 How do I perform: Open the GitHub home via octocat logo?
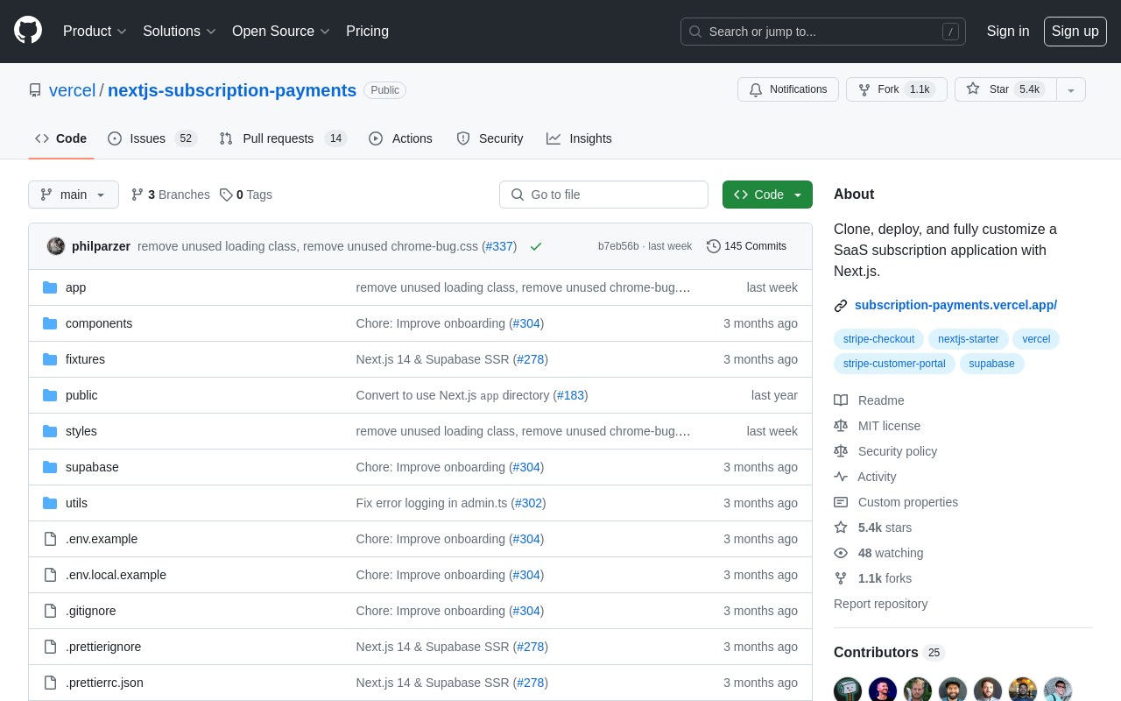(28, 29)
